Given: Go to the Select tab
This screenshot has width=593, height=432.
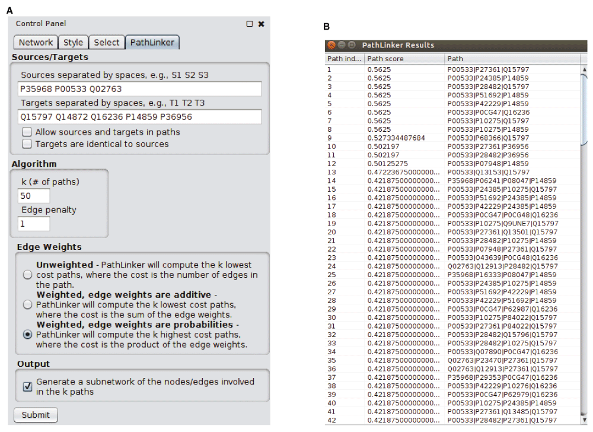Looking at the screenshot, I should click(x=107, y=42).
